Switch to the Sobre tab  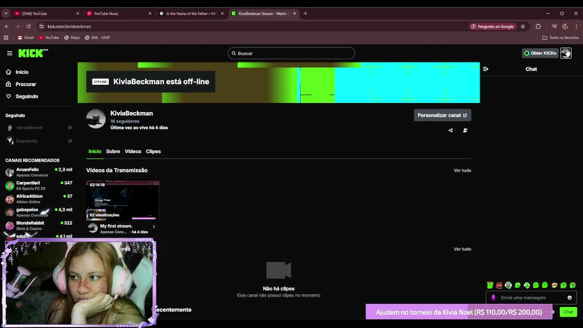coord(113,151)
